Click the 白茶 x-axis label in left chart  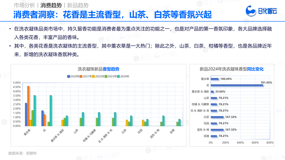[124, 131]
